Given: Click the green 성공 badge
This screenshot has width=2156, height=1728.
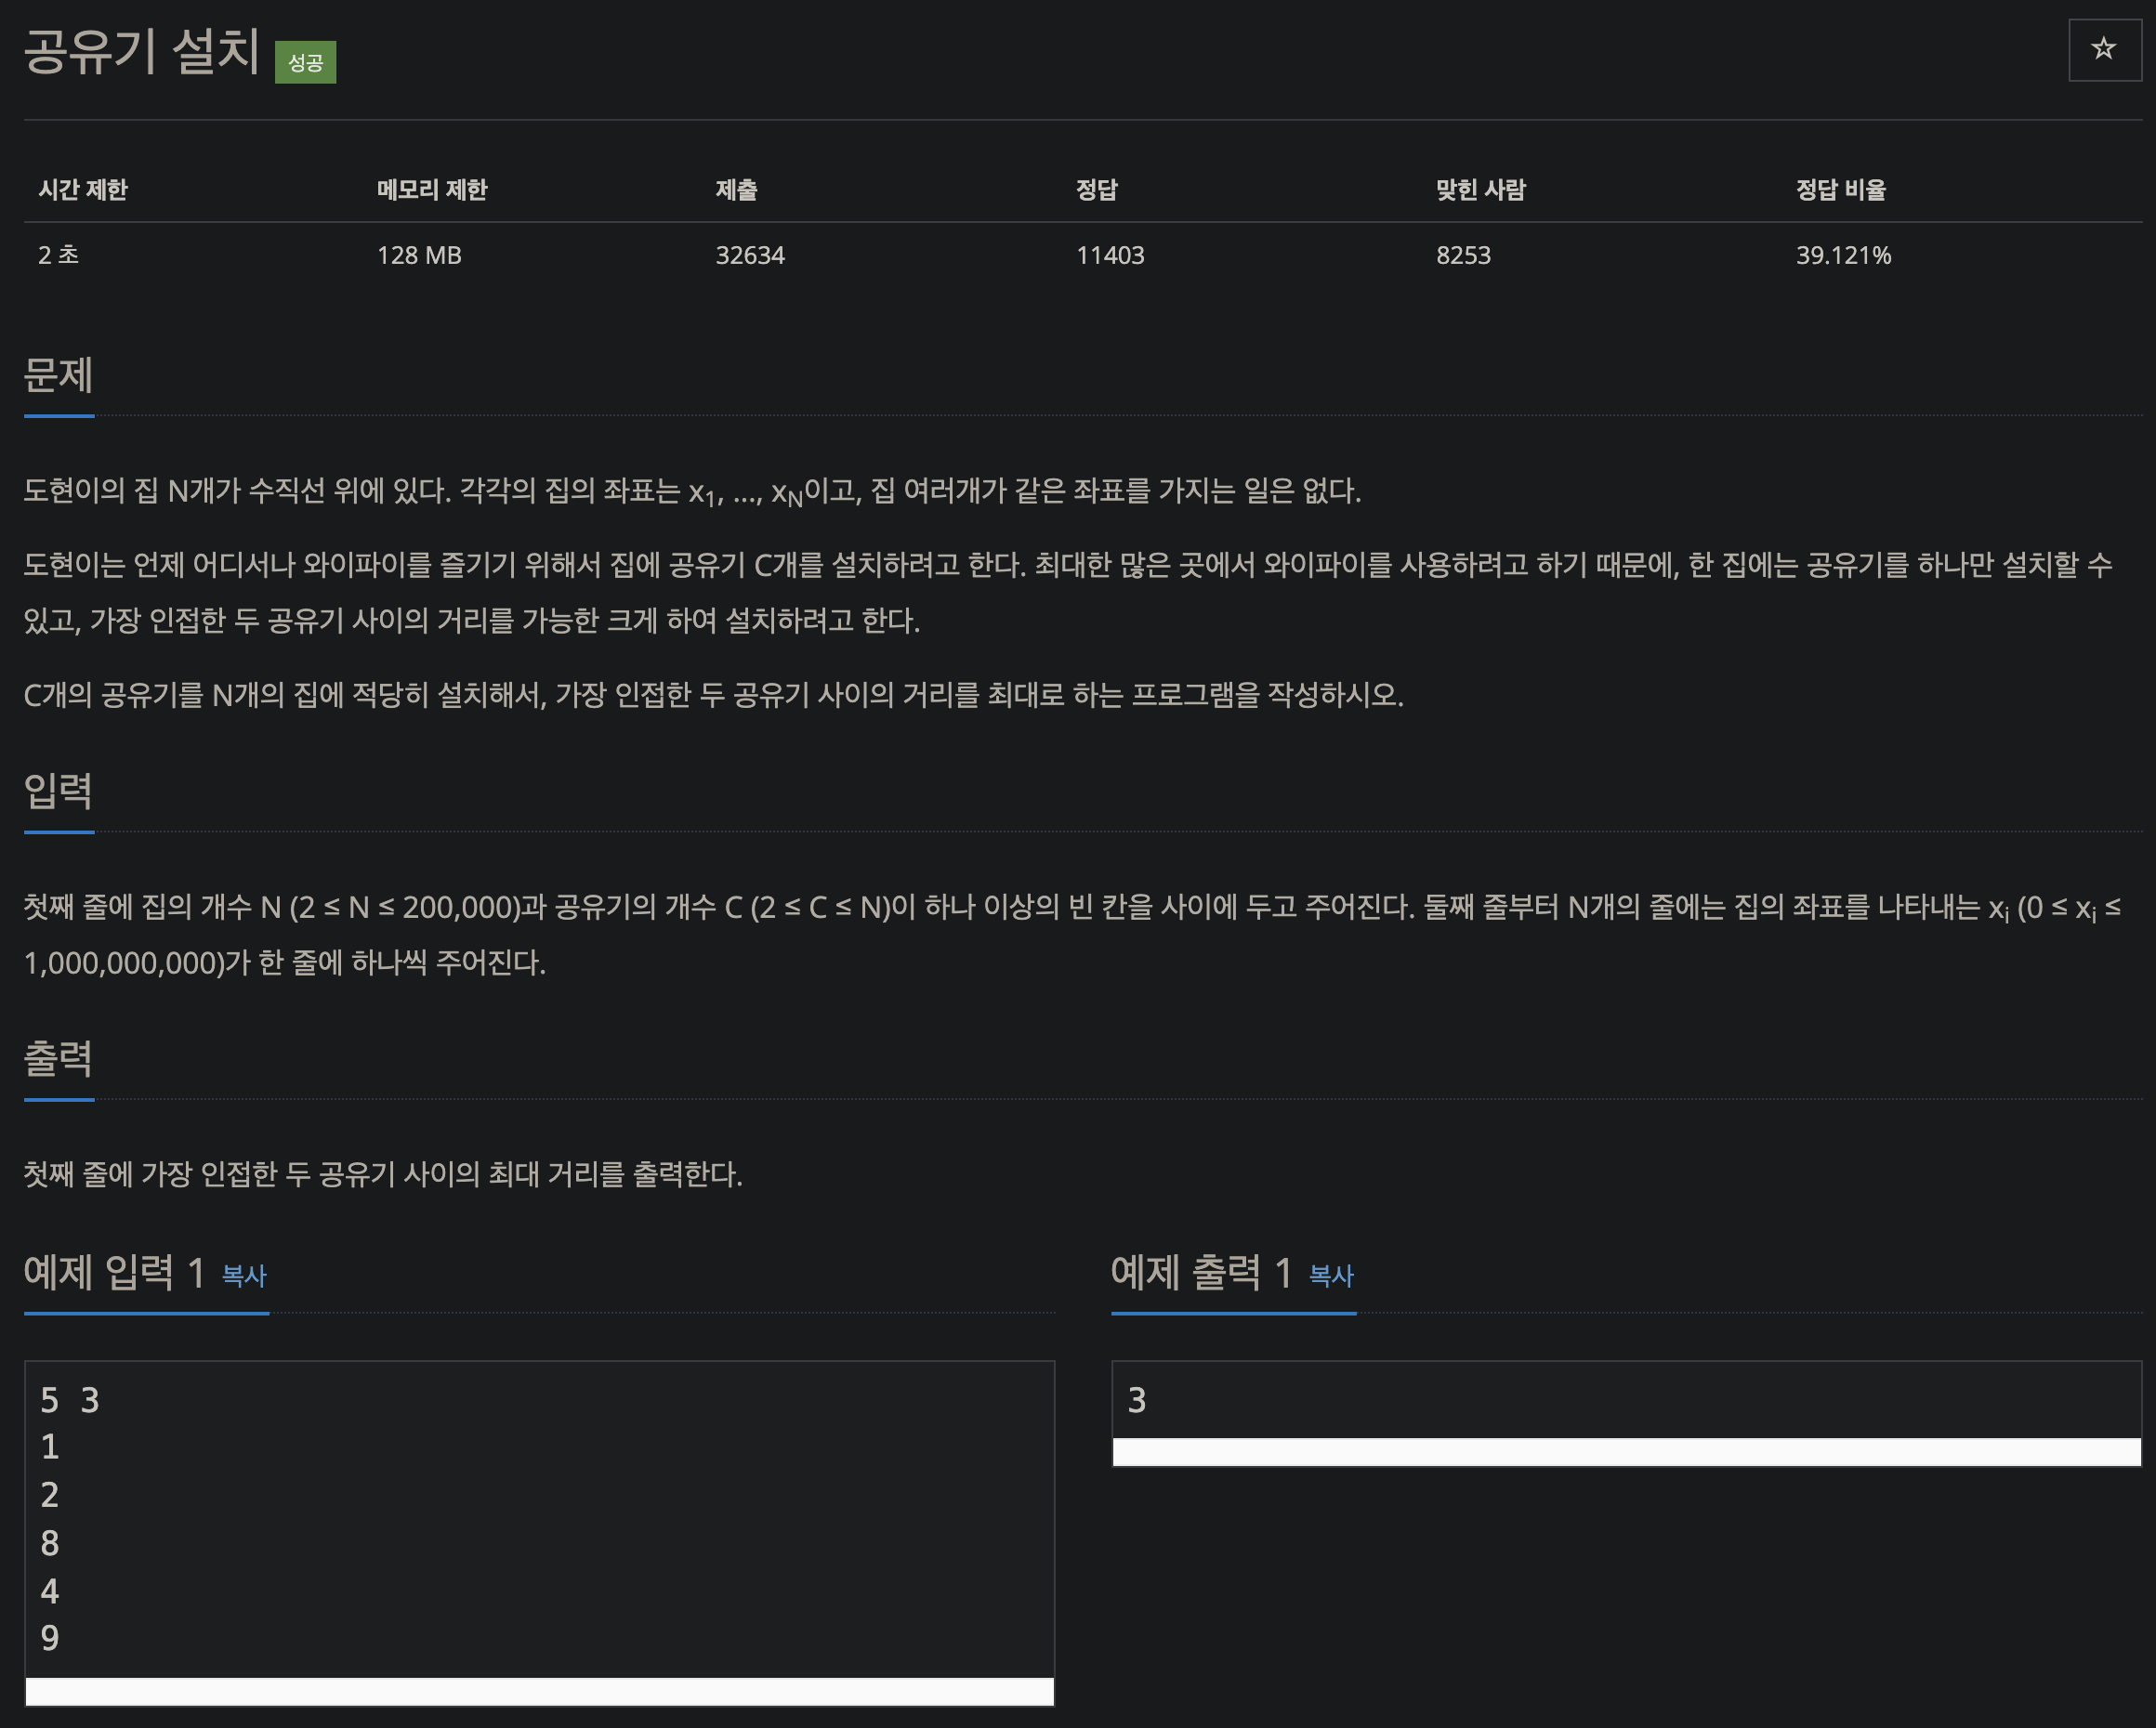Looking at the screenshot, I should (x=305, y=63).
